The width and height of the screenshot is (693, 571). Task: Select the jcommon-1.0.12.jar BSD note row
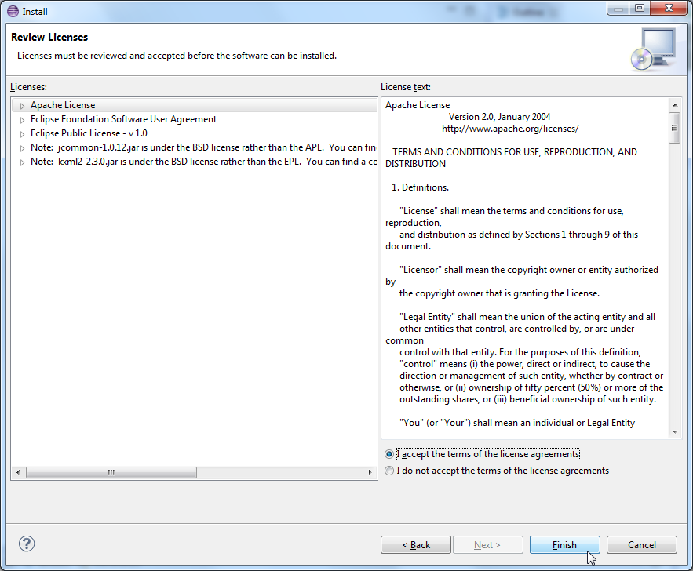point(195,147)
